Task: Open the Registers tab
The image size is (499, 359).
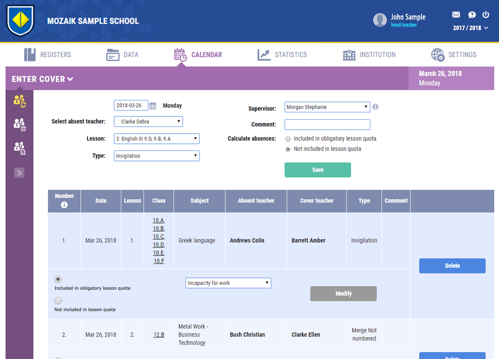Action: tap(48, 55)
